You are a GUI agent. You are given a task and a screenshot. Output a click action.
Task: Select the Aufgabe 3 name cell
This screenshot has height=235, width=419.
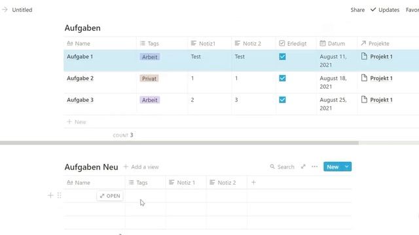coord(100,104)
